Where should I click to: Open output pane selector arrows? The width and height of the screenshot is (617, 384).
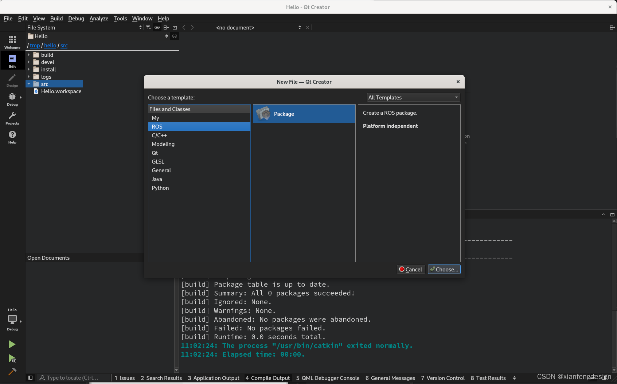pos(514,378)
